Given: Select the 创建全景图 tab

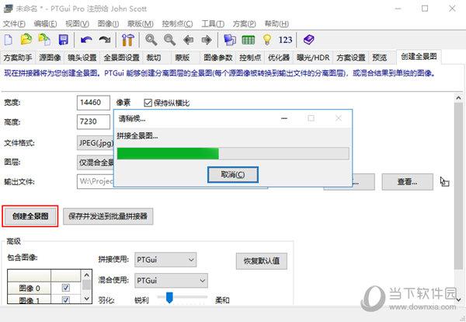Looking at the screenshot, I should (x=419, y=57).
